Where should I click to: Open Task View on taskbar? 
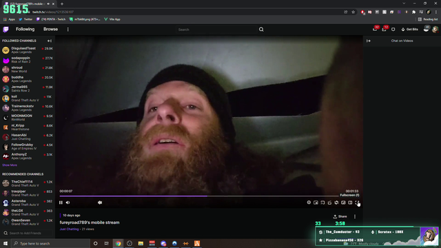coord(107,243)
